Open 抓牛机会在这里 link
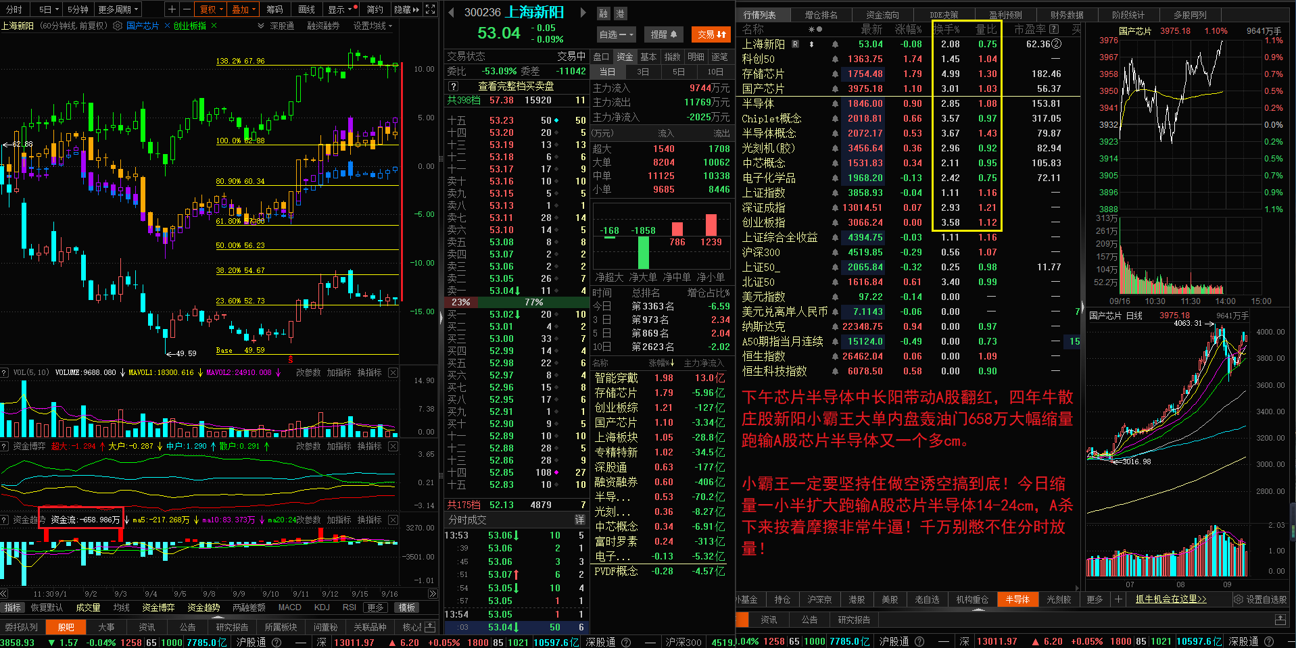 coord(1171,599)
